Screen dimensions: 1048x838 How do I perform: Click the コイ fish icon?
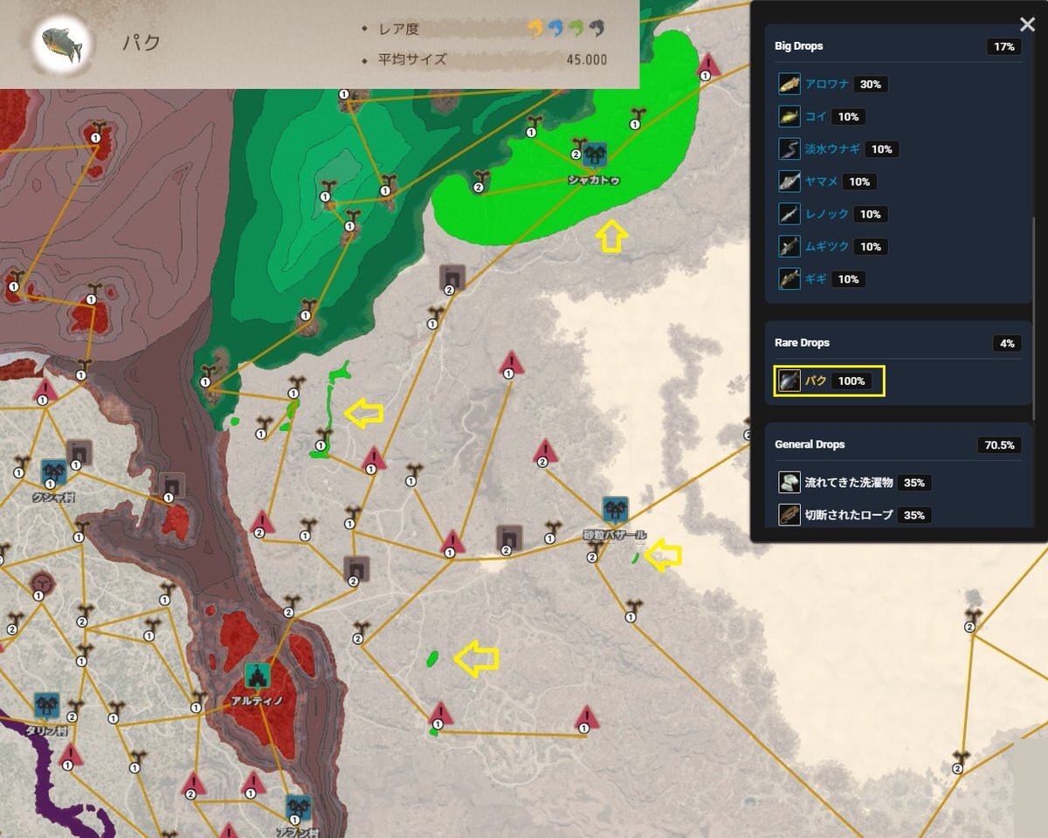789,117
